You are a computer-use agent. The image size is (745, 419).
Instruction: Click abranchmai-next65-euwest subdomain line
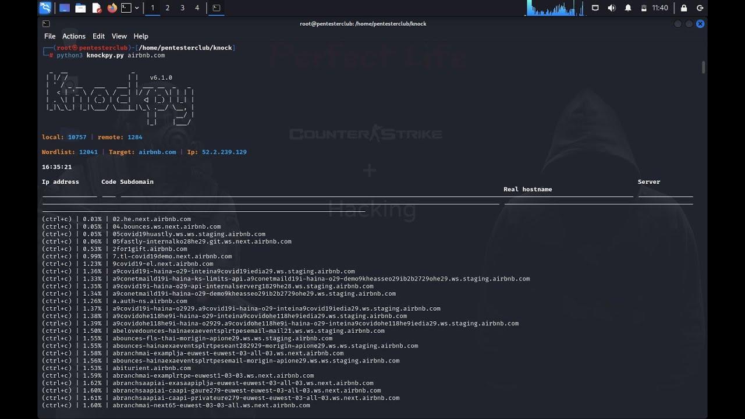tap(211, 406)
